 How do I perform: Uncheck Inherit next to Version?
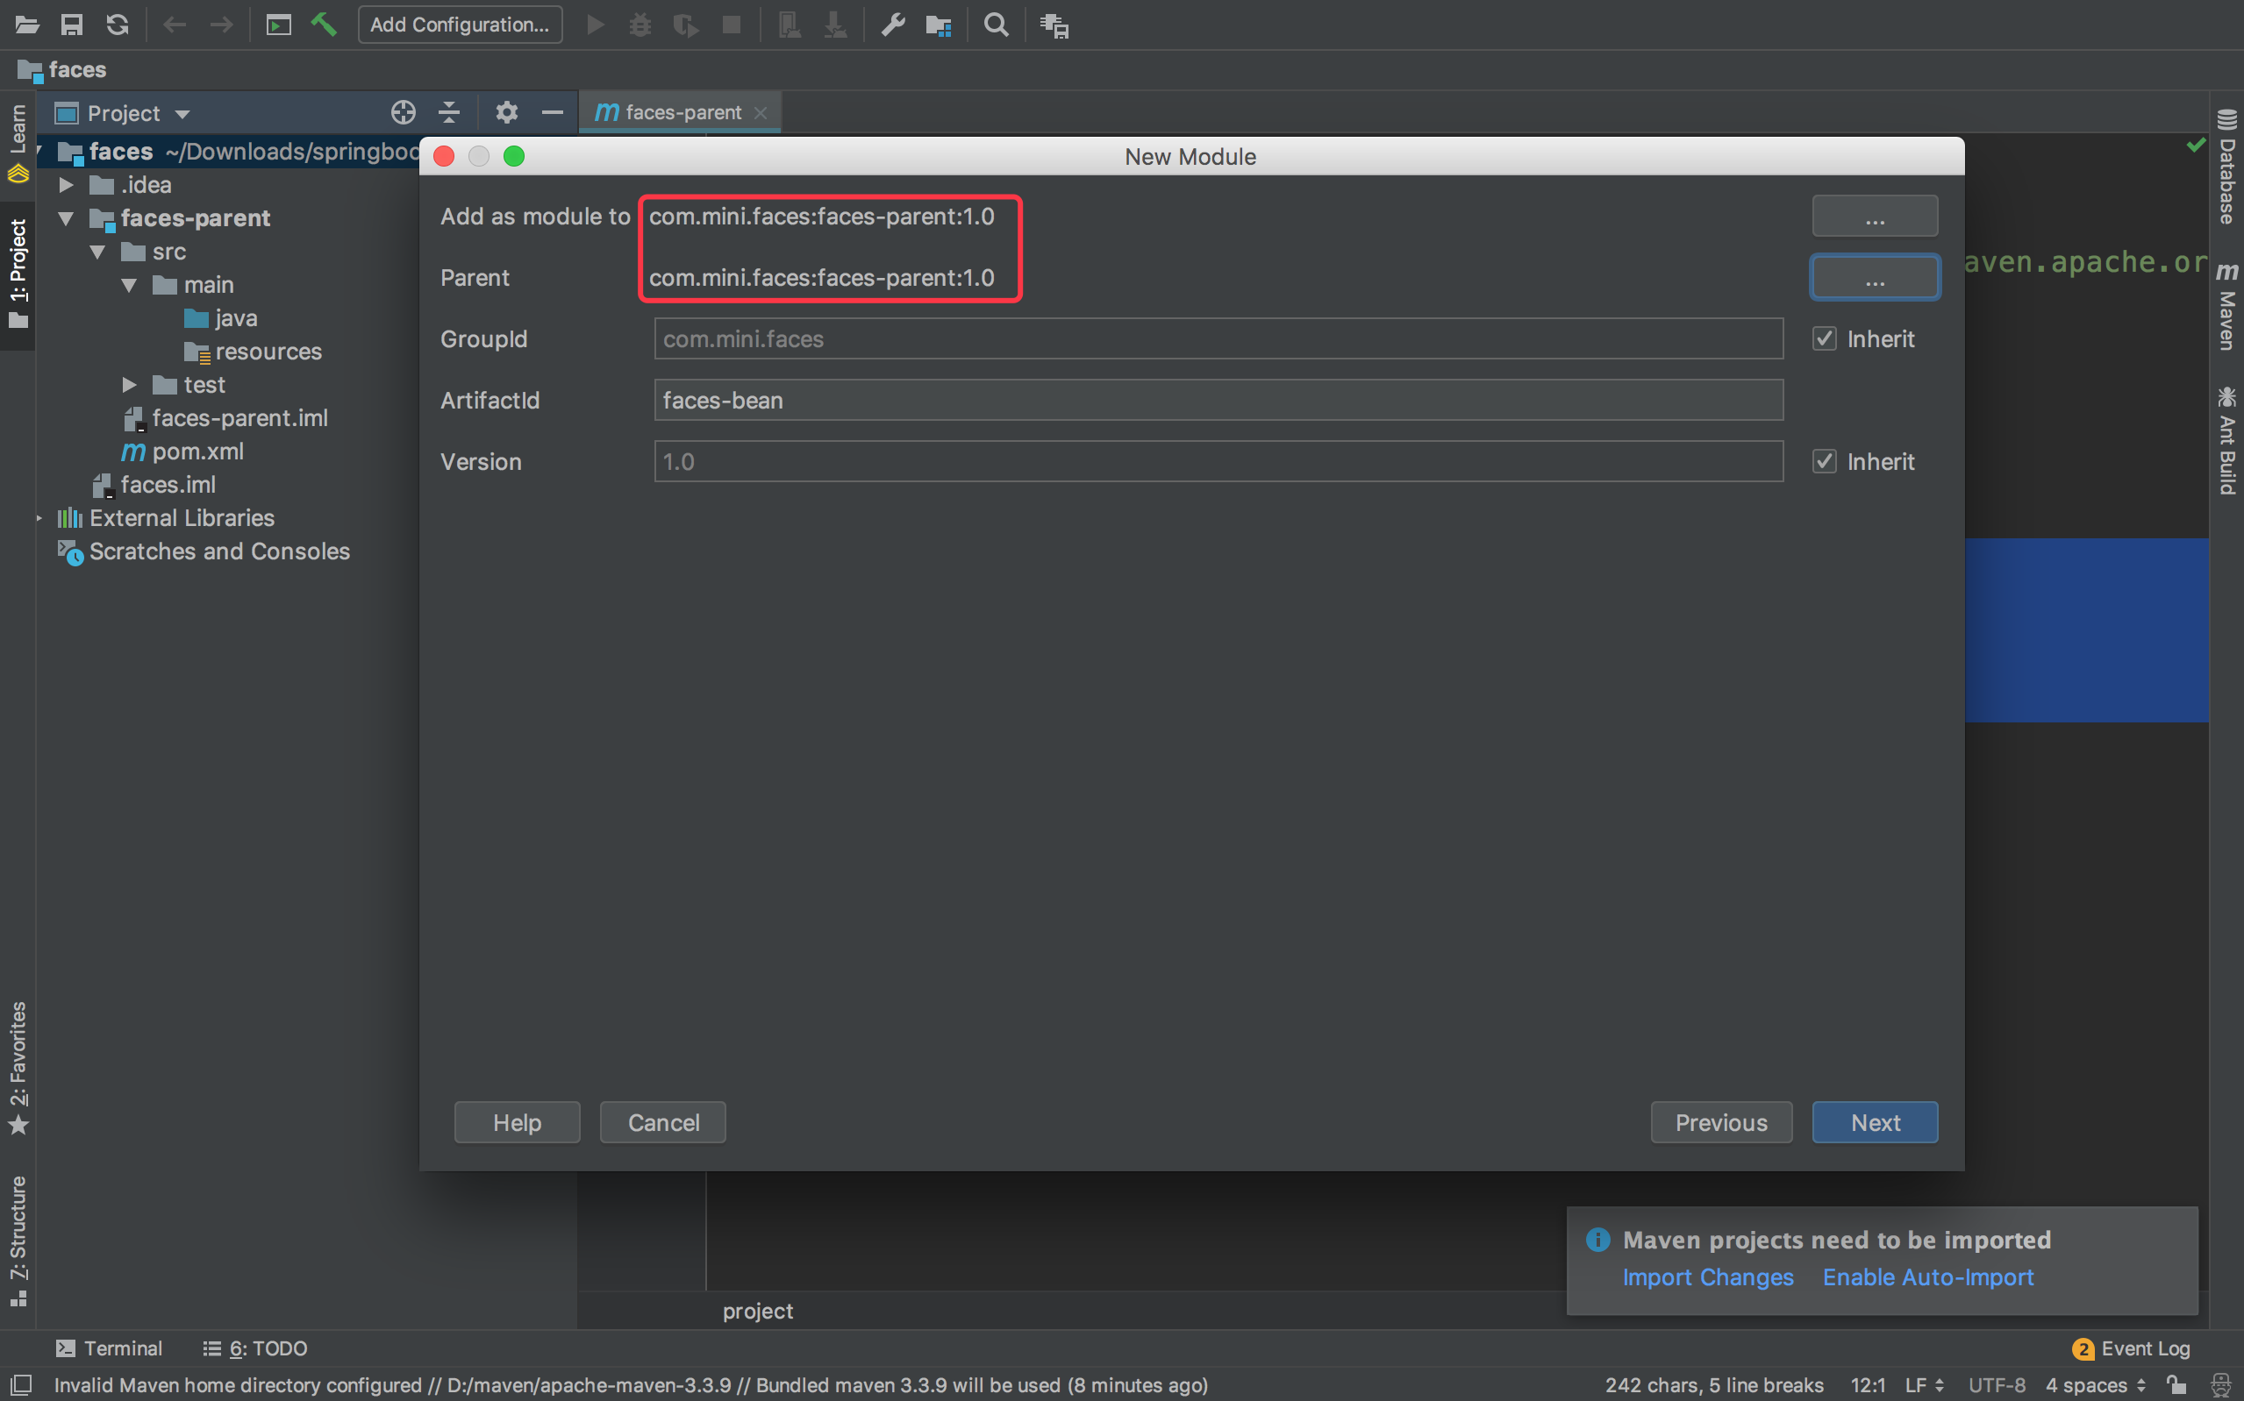[x=1824, y=460]
